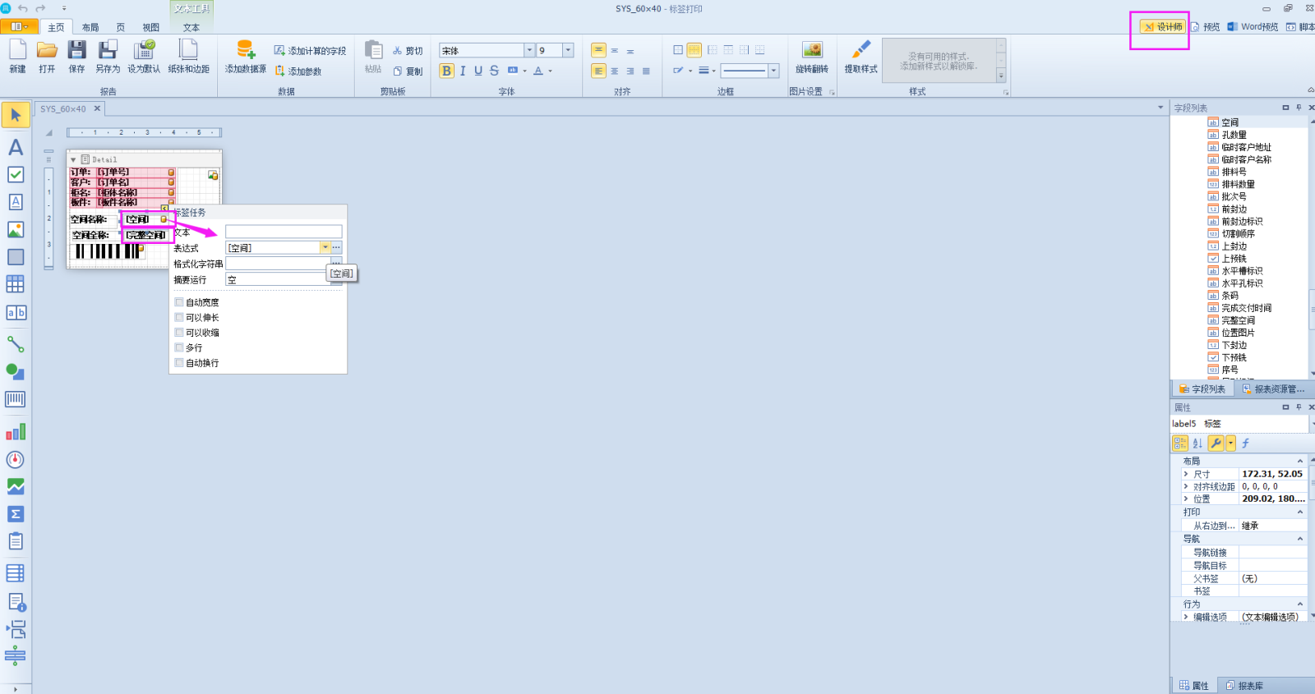1315x694 pixels.
Task: Open the border line style dropdown
Action: (x=773, y=71)
